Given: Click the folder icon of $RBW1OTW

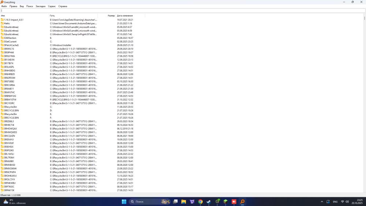Looking at the screenshot, I should (x=2, y=100).
